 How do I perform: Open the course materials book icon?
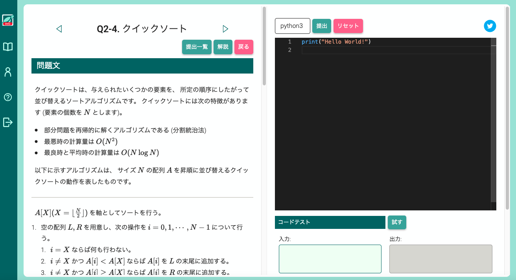[8, 46]
